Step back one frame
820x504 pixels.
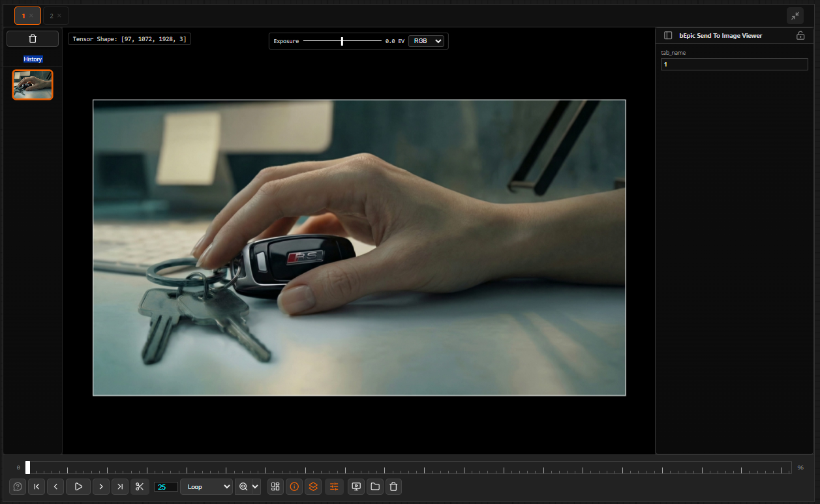pyautogui.click(x=55, y=486)
